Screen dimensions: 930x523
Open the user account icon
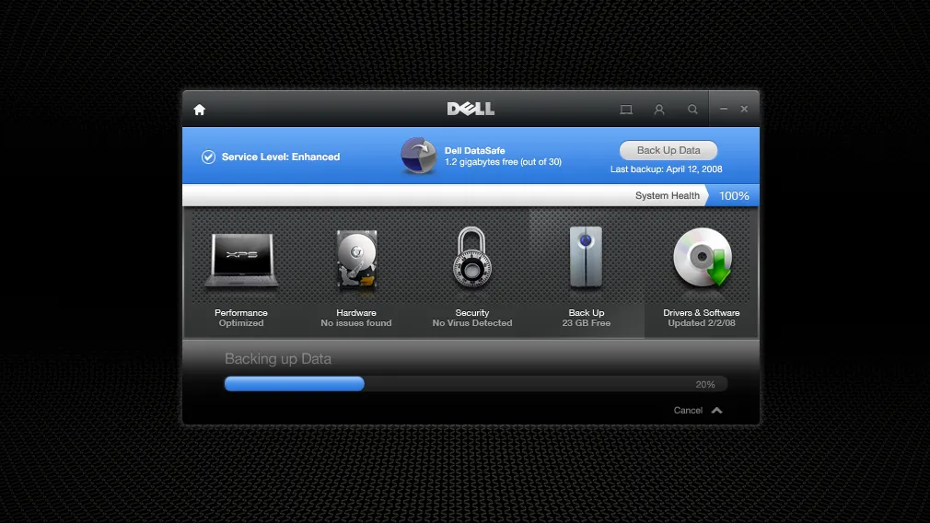click(x=659, y=110)
